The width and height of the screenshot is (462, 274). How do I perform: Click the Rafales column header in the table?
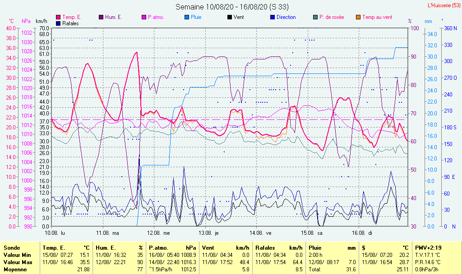tap(265, 248)
